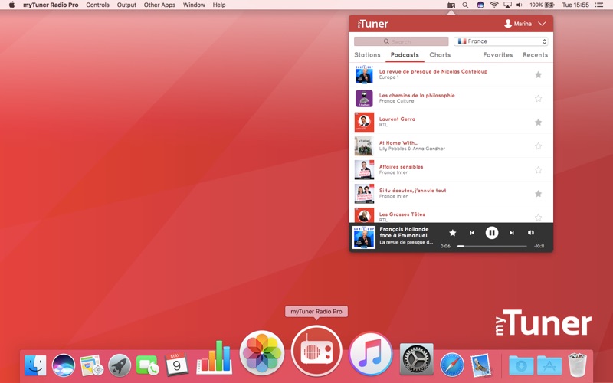This screenshot has width=613, height=383.
Task: Favorite star for La revue de presque
Action: click(539, 74)
